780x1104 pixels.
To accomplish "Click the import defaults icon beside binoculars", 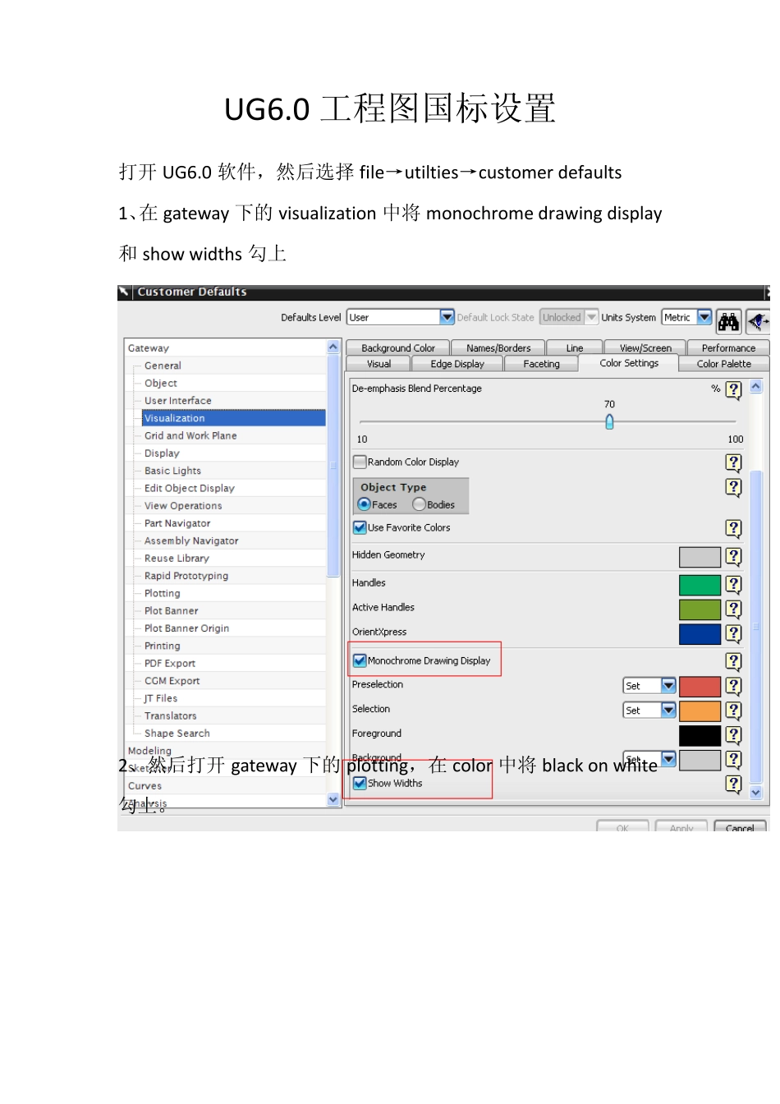I will [757, 321].
